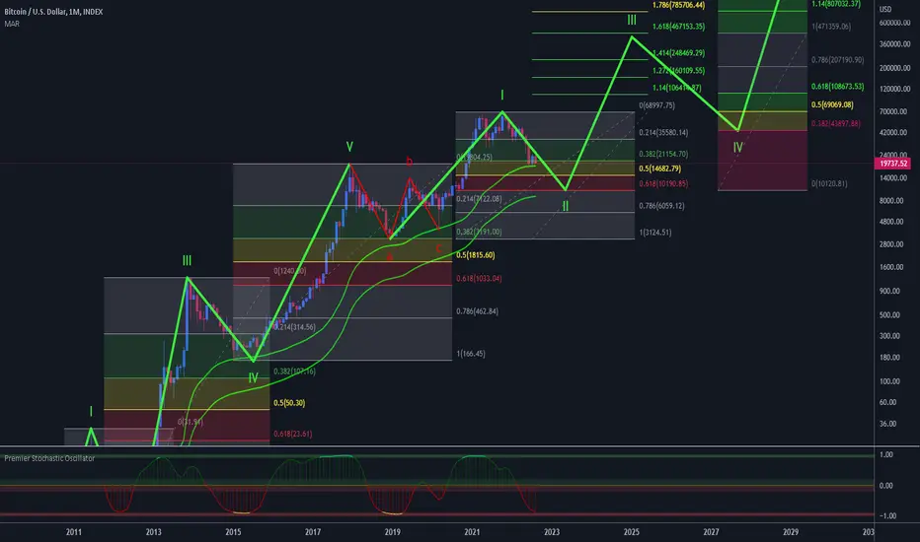Click the 2021 year on time axis
Viewport: 920px width, 542px height.
[x=472, y=532]
